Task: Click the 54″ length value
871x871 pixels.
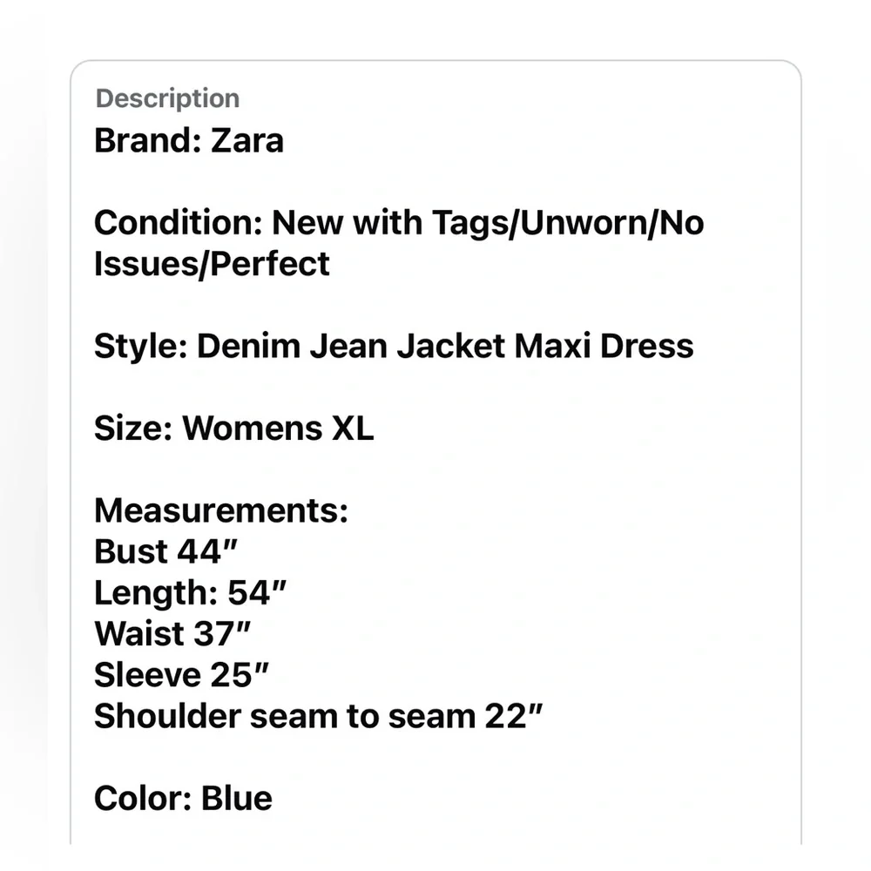Action: tap(258, 593)
